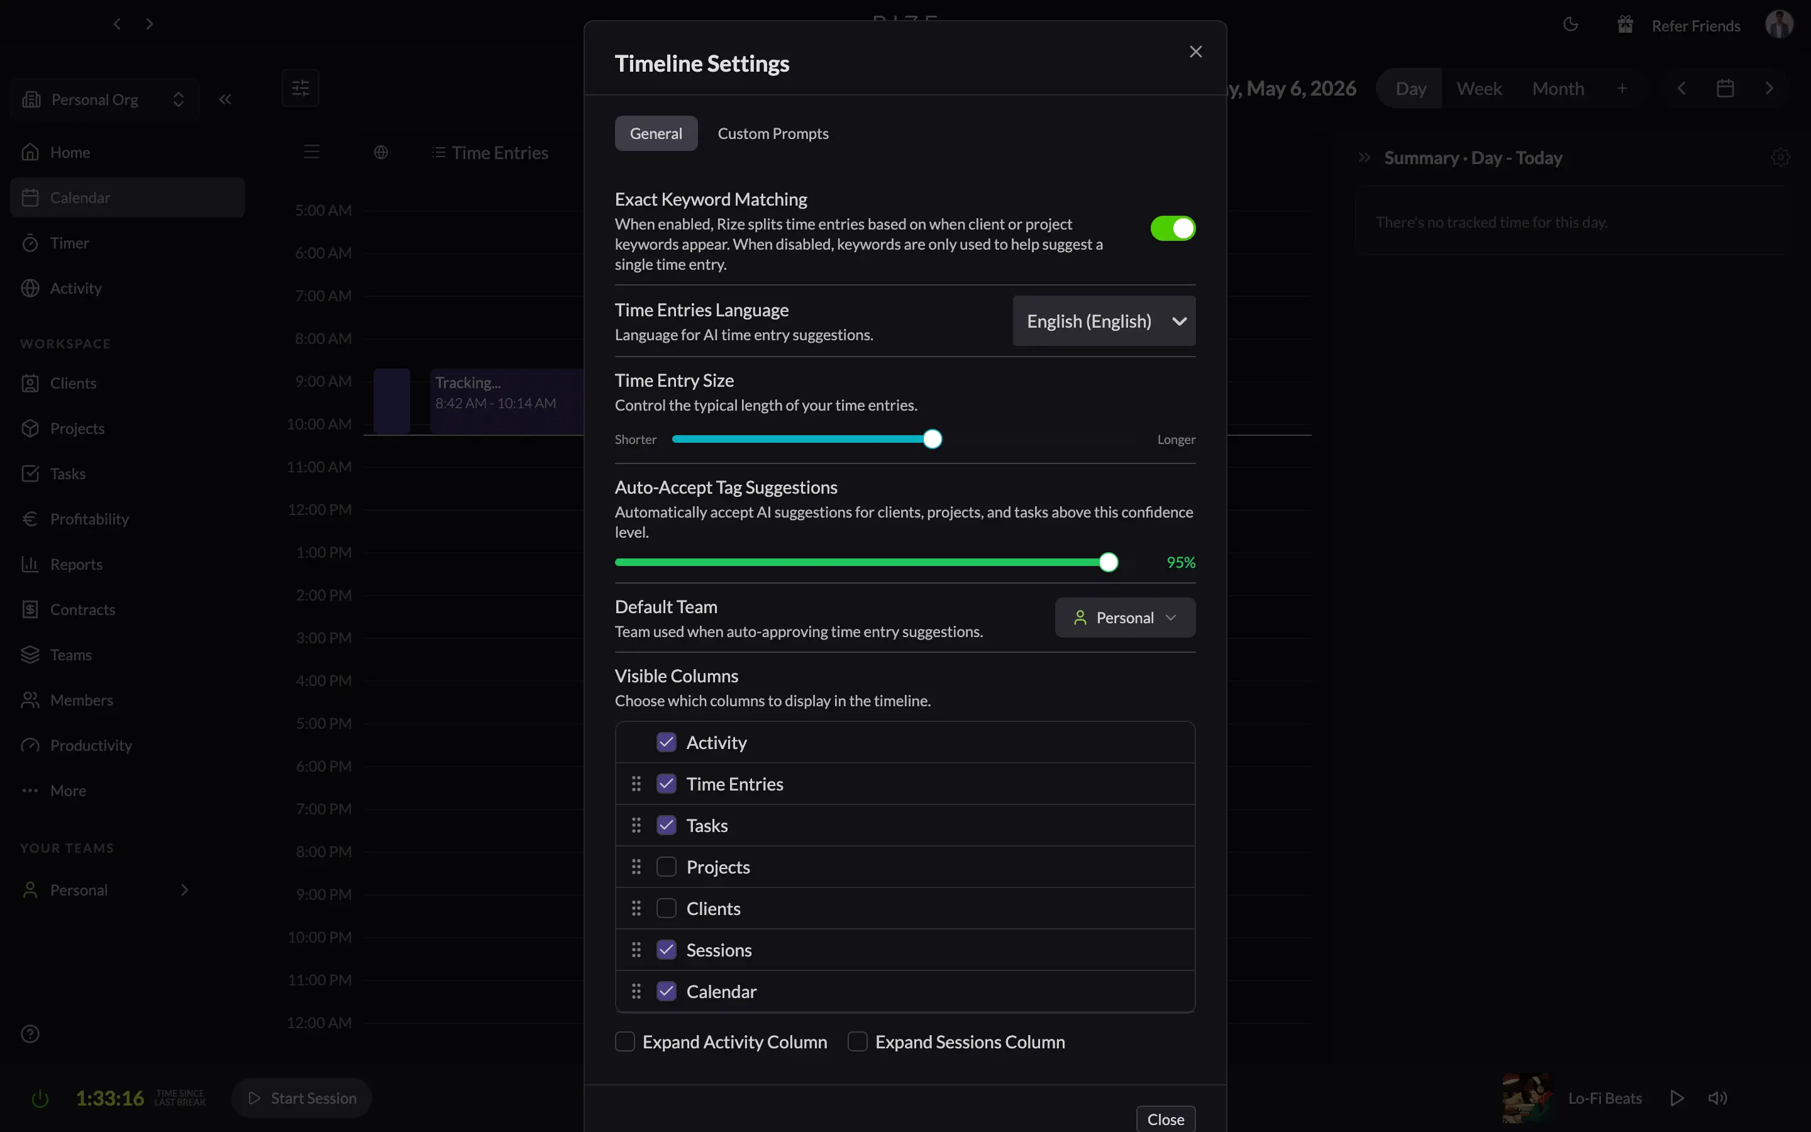Switch to Month view
The height and width of the screenshot is (1132, 1811).
pyautogui.click(x=1558, y=88)
